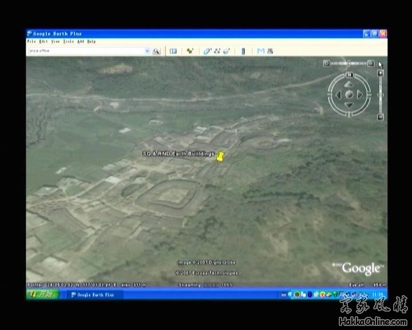The image size is (412, 330).
Task: Open the Help menu
Action: tap(92, 42)
